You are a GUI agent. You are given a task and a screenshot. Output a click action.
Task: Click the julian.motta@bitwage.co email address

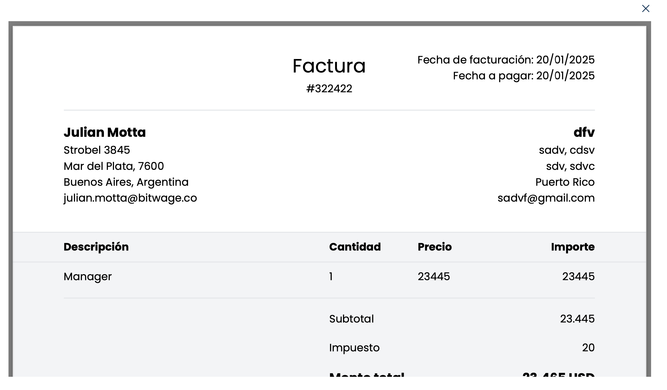pyautogui.click(x=130, y=198)
